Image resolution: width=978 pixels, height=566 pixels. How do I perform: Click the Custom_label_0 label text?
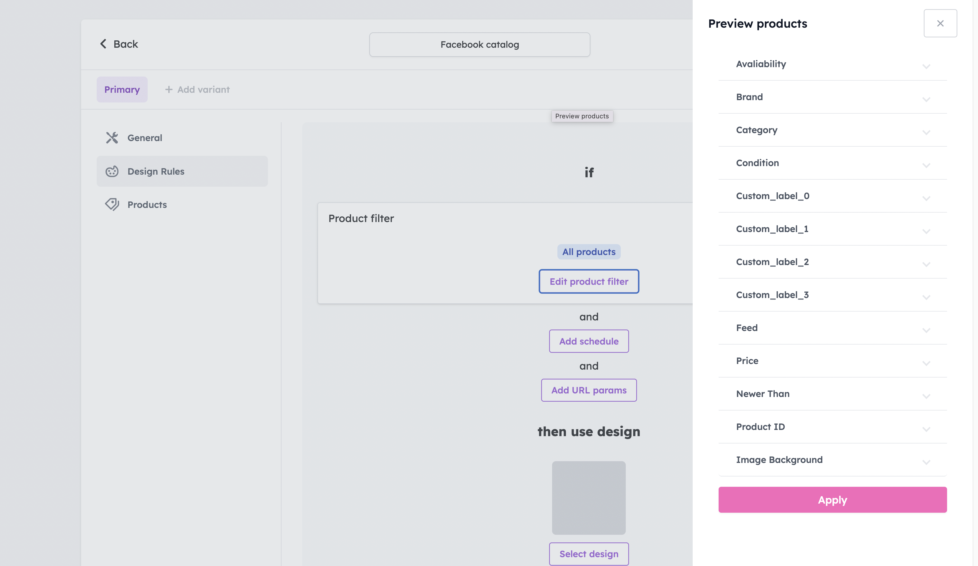(772, 196)
